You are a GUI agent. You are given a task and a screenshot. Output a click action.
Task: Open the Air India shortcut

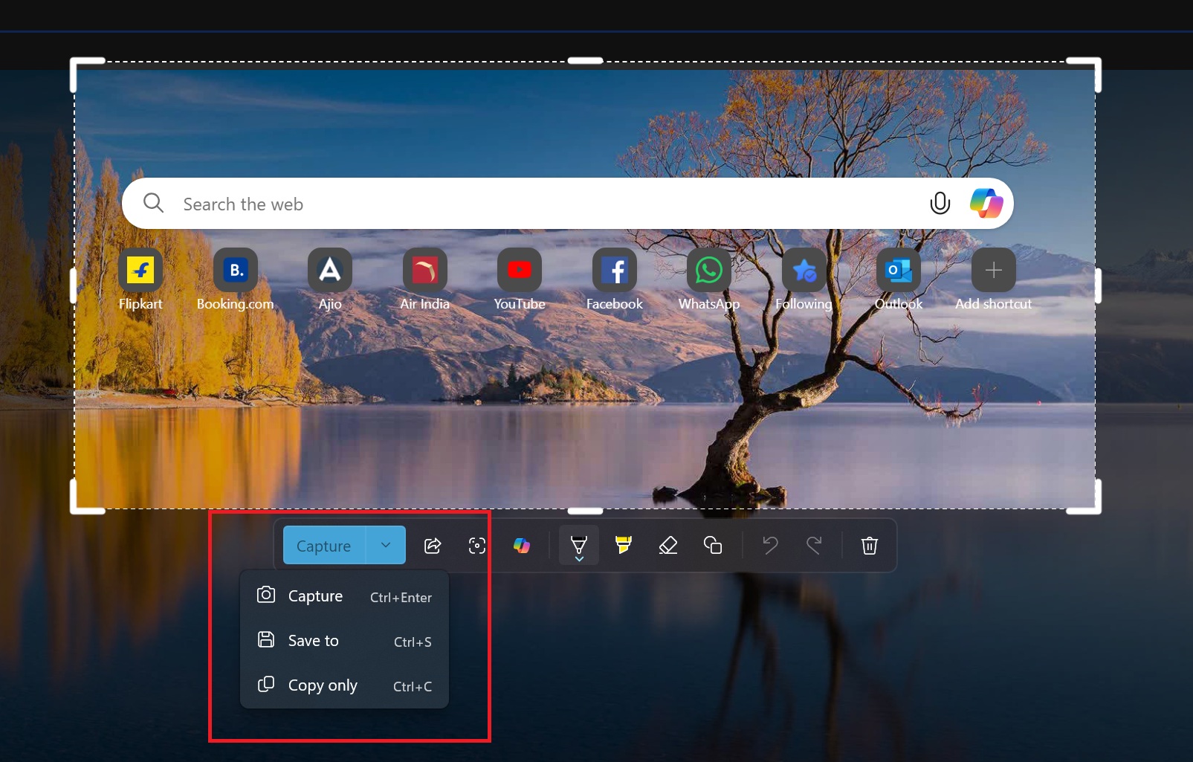pos(425,280)
